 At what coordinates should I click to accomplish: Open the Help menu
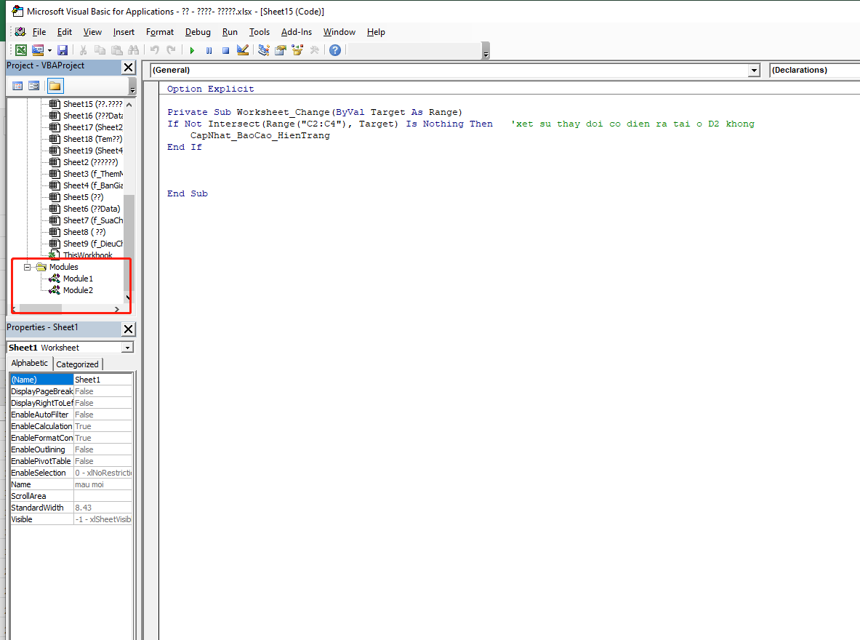coord(376,32)
